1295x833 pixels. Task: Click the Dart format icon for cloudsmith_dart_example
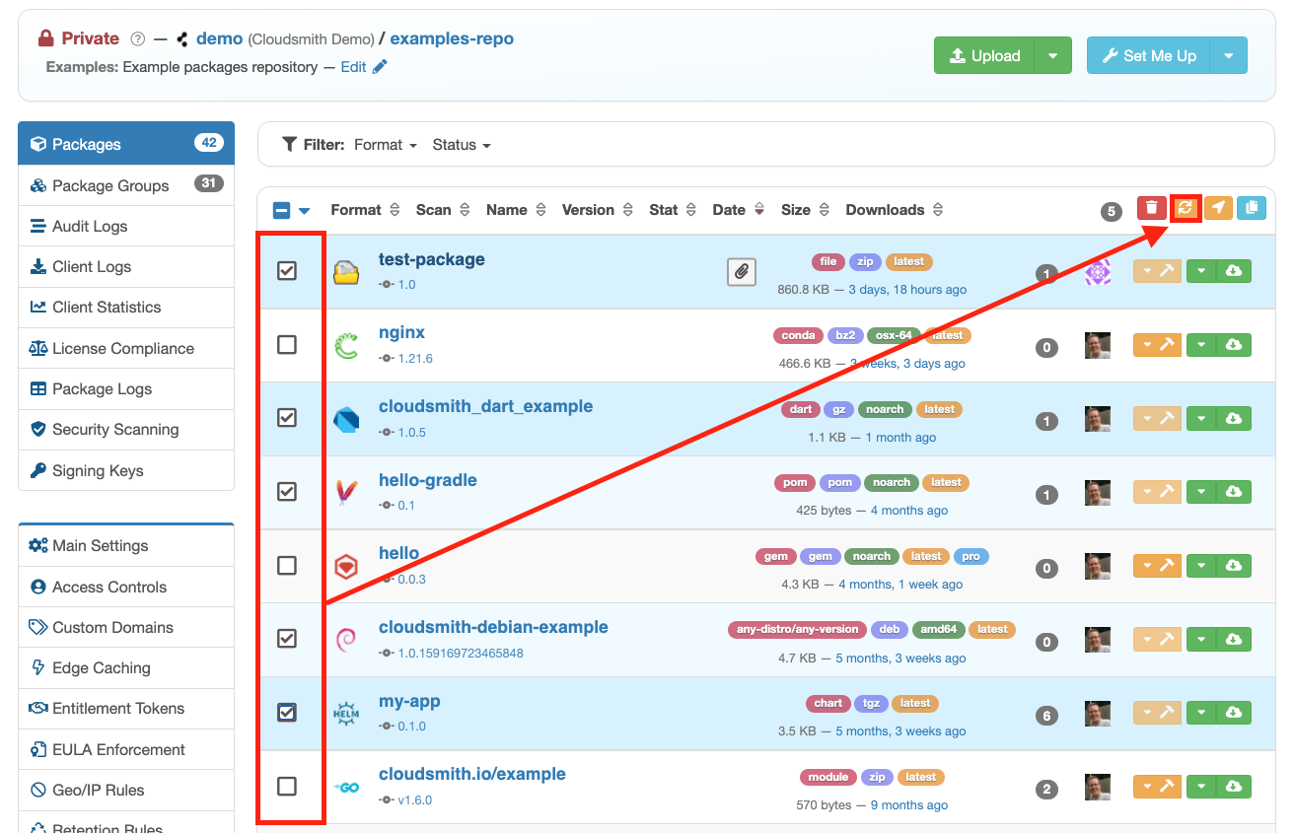[346, 420]
